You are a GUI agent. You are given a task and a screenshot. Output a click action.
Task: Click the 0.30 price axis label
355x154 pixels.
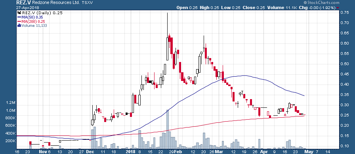click(x=344, y=105)
